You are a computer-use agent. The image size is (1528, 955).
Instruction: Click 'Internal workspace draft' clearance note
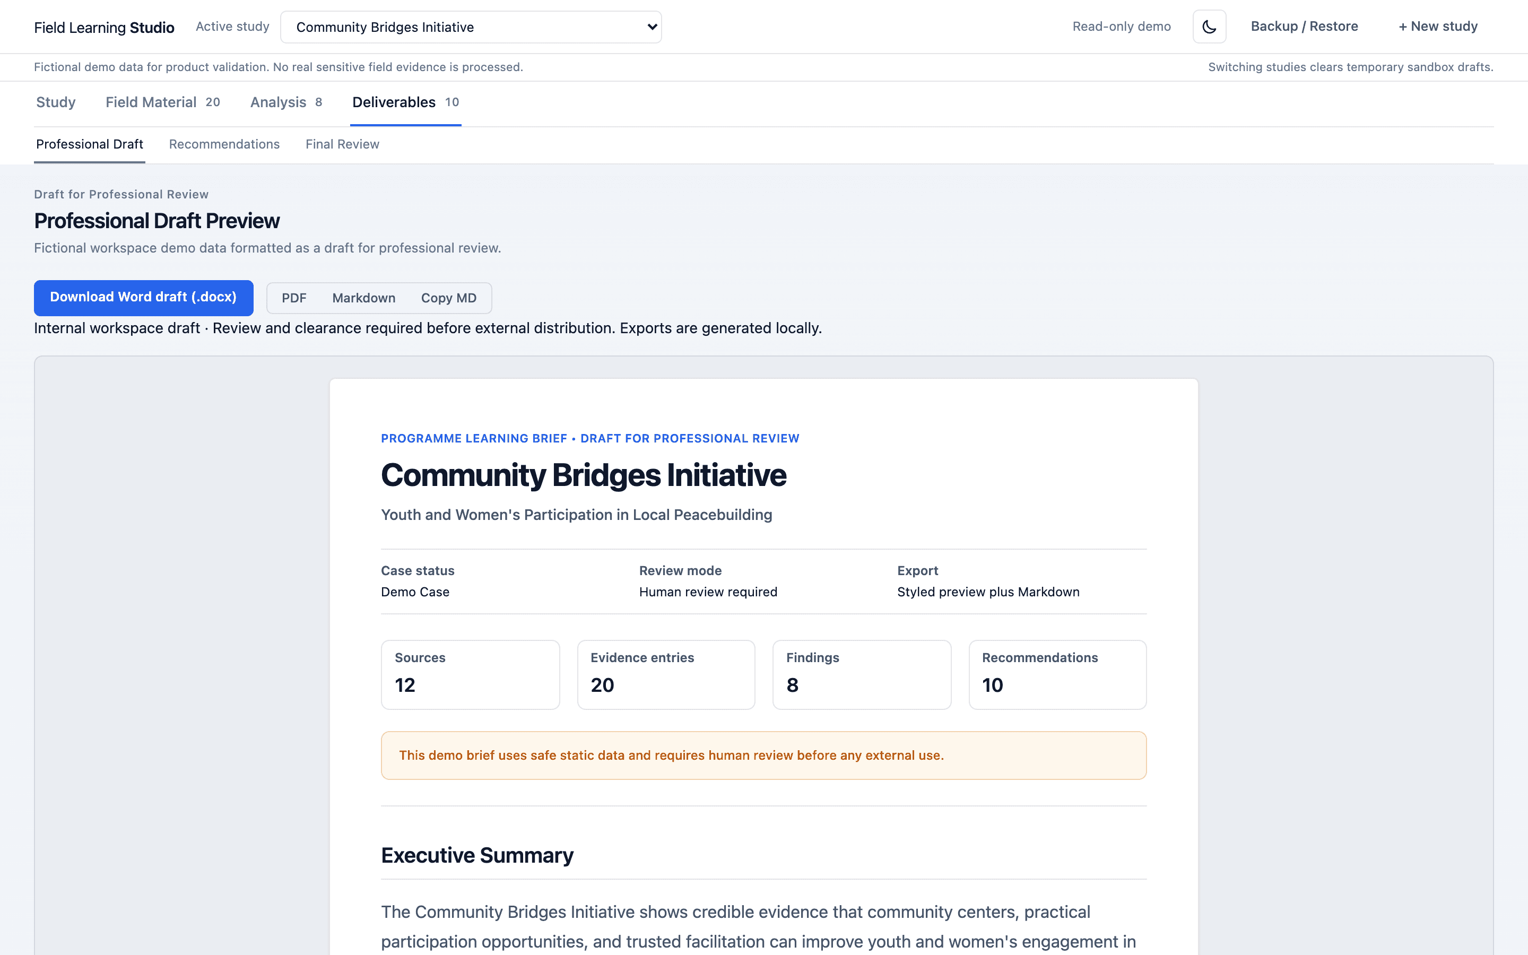pyautogui.click(x=428, y=328)
